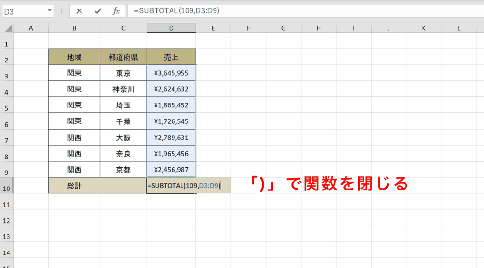Select column I header
The width and height of the screenshot is (484, 268).
(354, 28)
